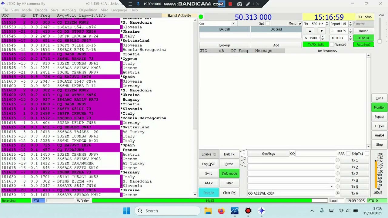This screenshot has height=218, width=388.
Task: Click the Enable Tx button
Action: [x=209, y=154]
